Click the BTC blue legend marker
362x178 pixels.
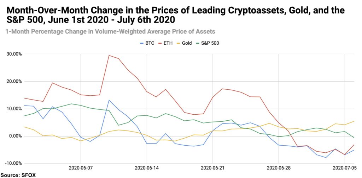click(142, 43)
